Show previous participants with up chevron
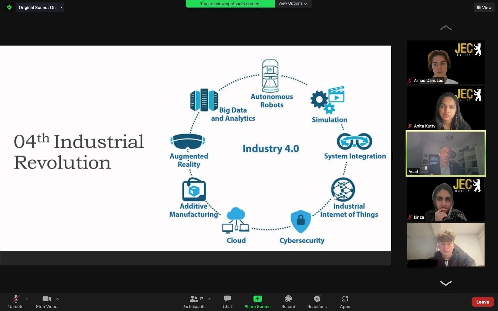Screen dimensions: 498x311 tap(445, 28)
